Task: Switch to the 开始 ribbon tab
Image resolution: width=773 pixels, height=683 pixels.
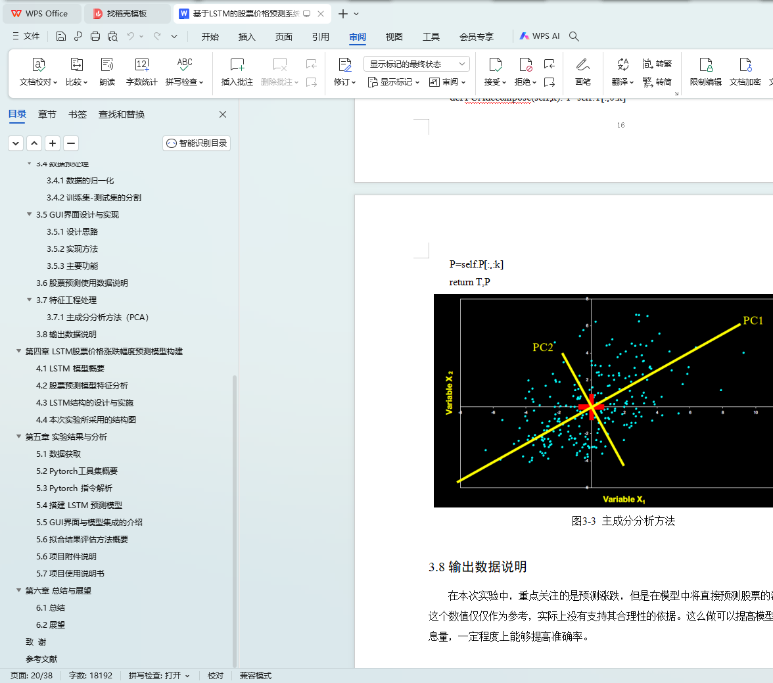Action: (210, 37)
